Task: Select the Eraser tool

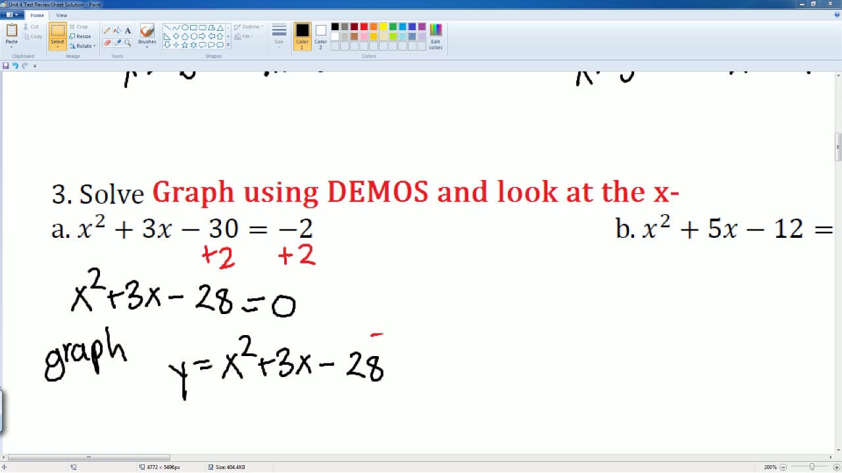Action: click(x=107, y=43)
